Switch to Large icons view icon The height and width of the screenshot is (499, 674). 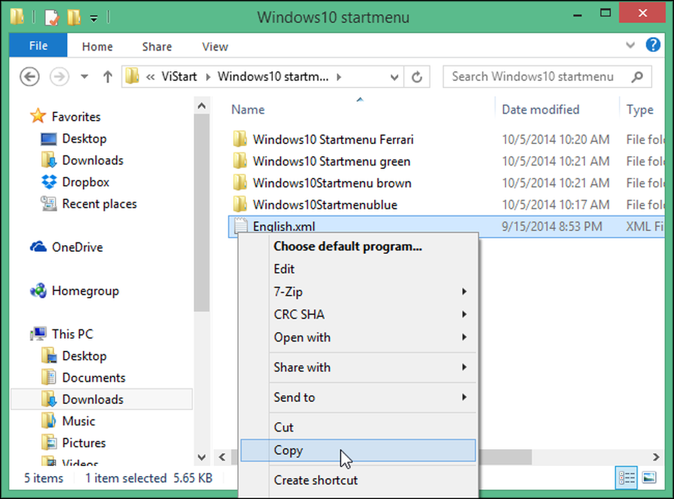click(x=649, y=477)
